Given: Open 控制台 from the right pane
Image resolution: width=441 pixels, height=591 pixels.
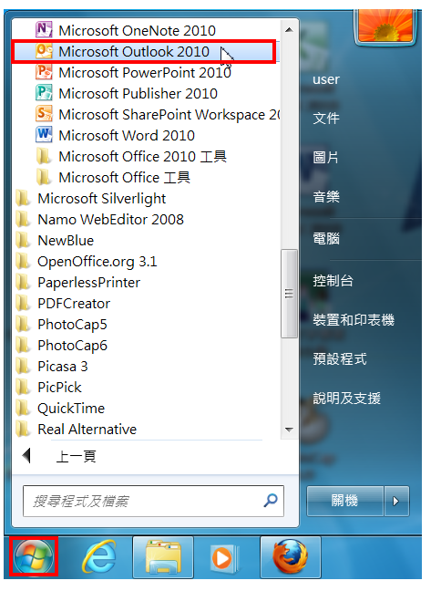Looking at the screenshot, I should click(333, 281).
